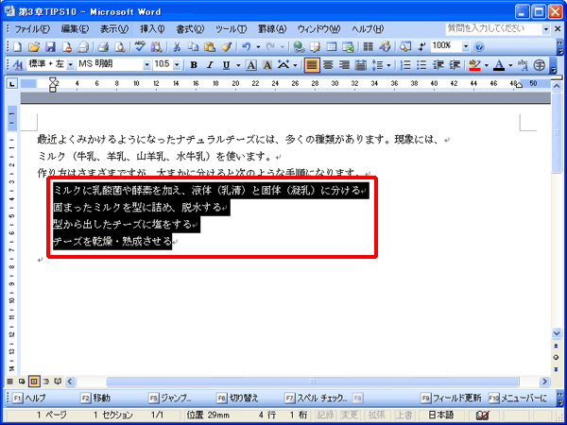This screenshot has width=567, height=425.
Task: Click the F5 ジャンプ function key button
Action: pyautogui.click(x=170, y=399)
